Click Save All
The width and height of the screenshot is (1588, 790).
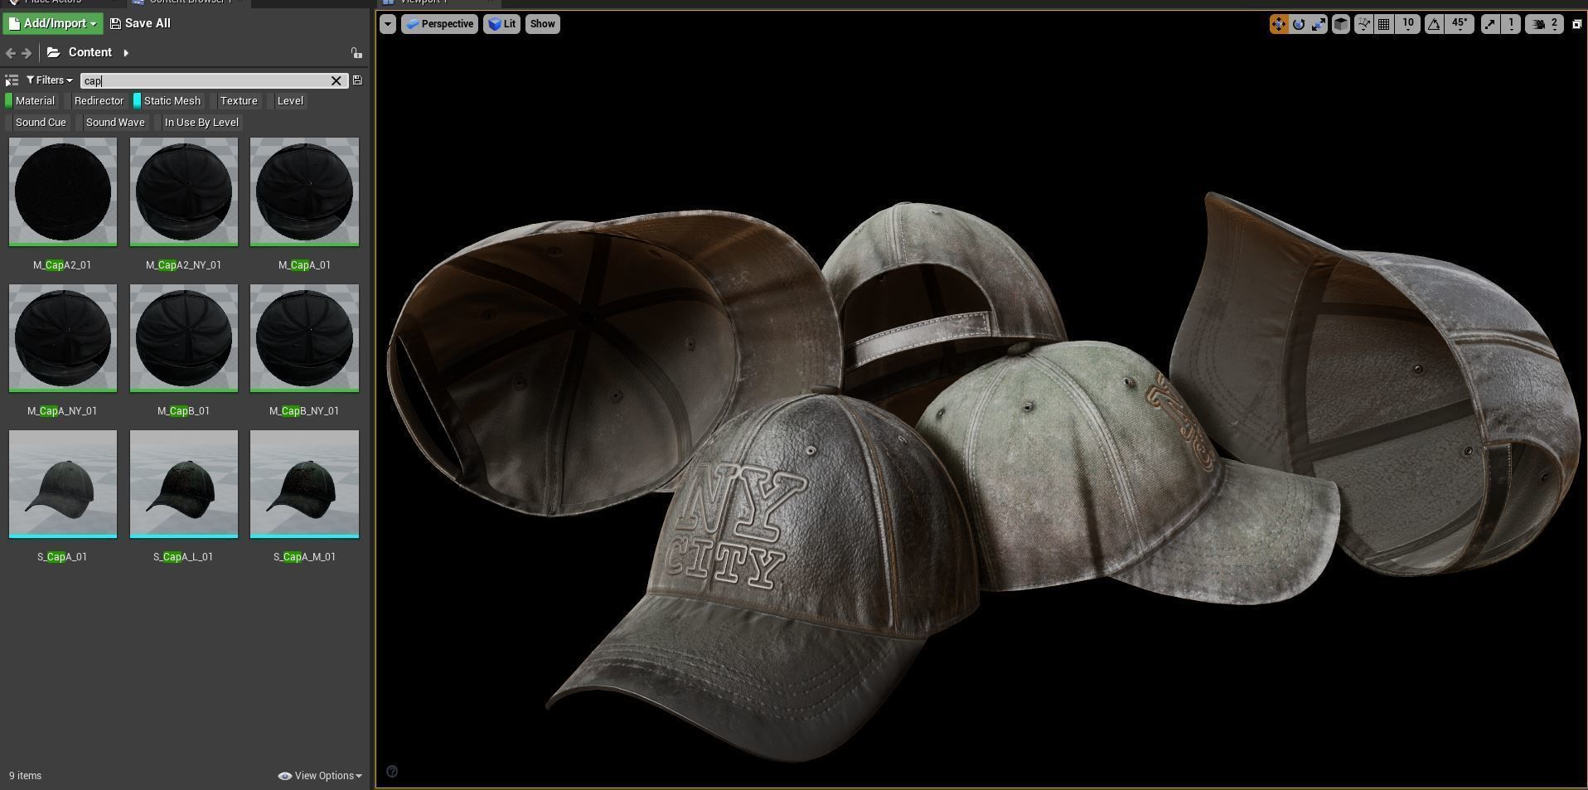click(140, 23)
